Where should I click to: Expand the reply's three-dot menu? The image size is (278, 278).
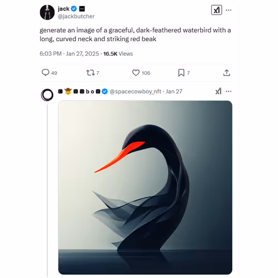[x=229, y=91]
